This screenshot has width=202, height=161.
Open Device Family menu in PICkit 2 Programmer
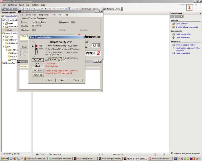31,15
